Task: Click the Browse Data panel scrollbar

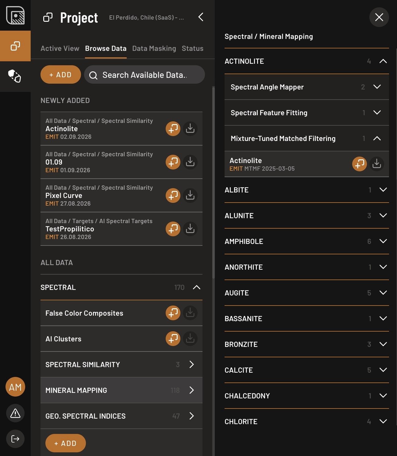Action: (x=214, y=182)
